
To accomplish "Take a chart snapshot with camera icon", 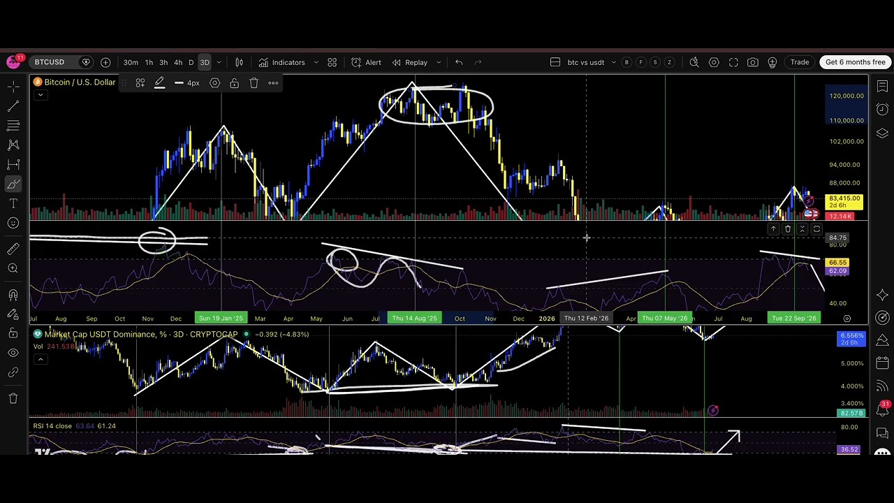I will pos(753,62).
